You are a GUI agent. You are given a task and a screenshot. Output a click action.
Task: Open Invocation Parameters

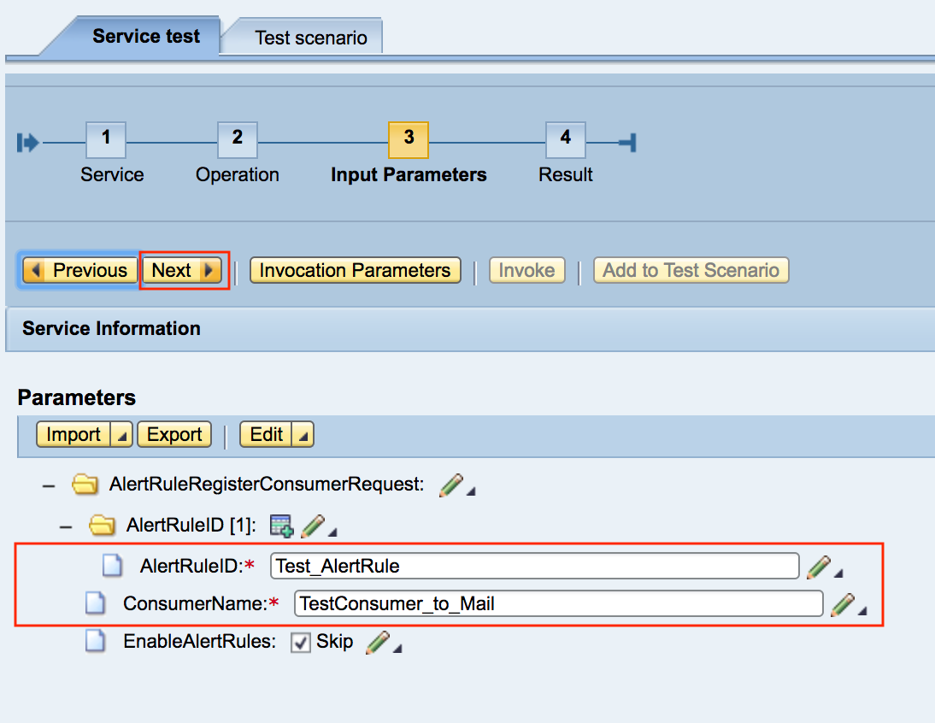355,270
